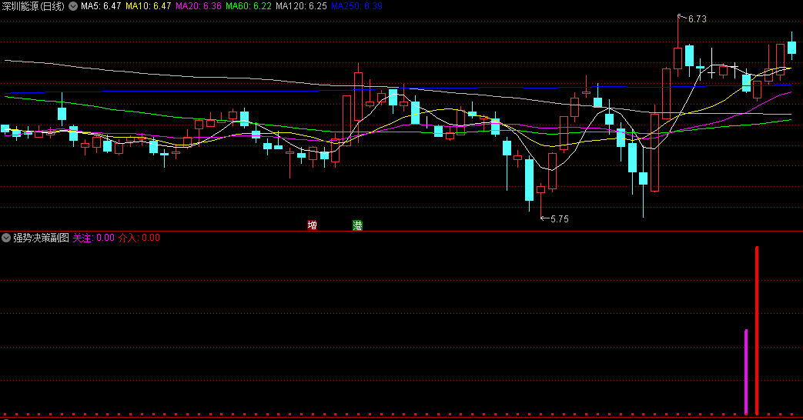This screenshot has height=420, width=803.
Task: Select the MA10: 6.47 label
Action: (x=148, y=6)
